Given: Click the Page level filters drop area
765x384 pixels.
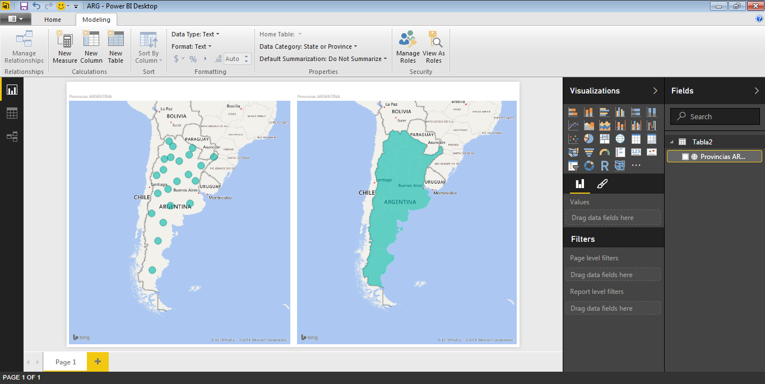Looking at the screenshot, I should click(x=613, y=275).
